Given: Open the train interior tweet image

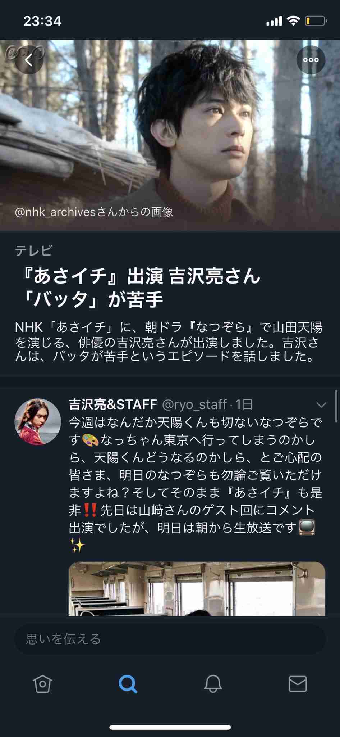Looking at the screenshot, I should pyautogui.click(x=197, y=589).
